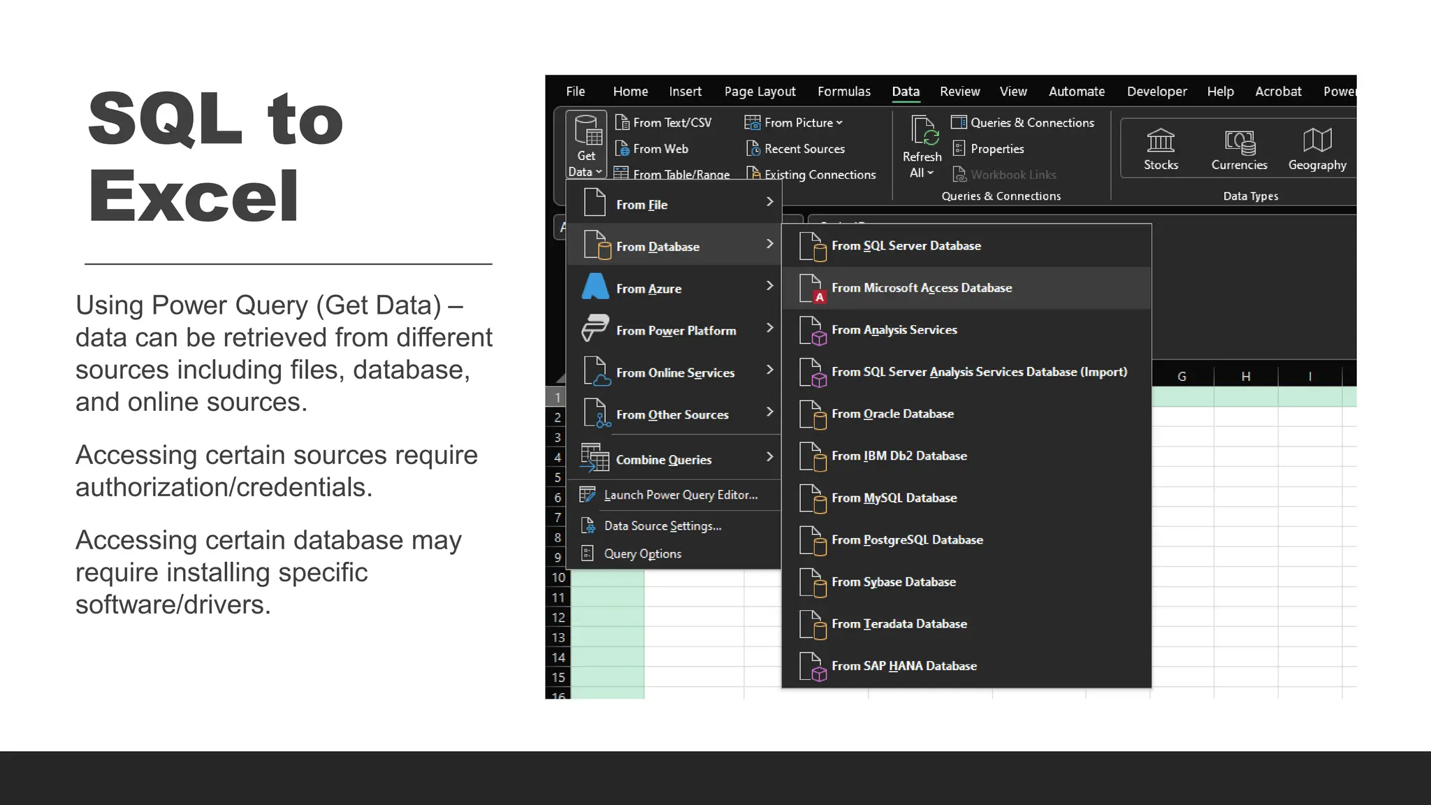Switch to the Formulas tab
The height and width of the screenshot is (805, 1431).
coord(844,92)
